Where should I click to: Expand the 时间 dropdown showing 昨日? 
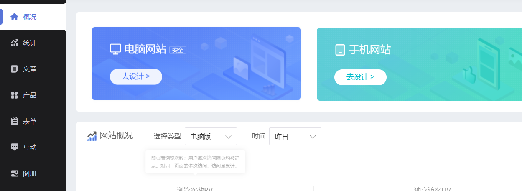point(295,136)
